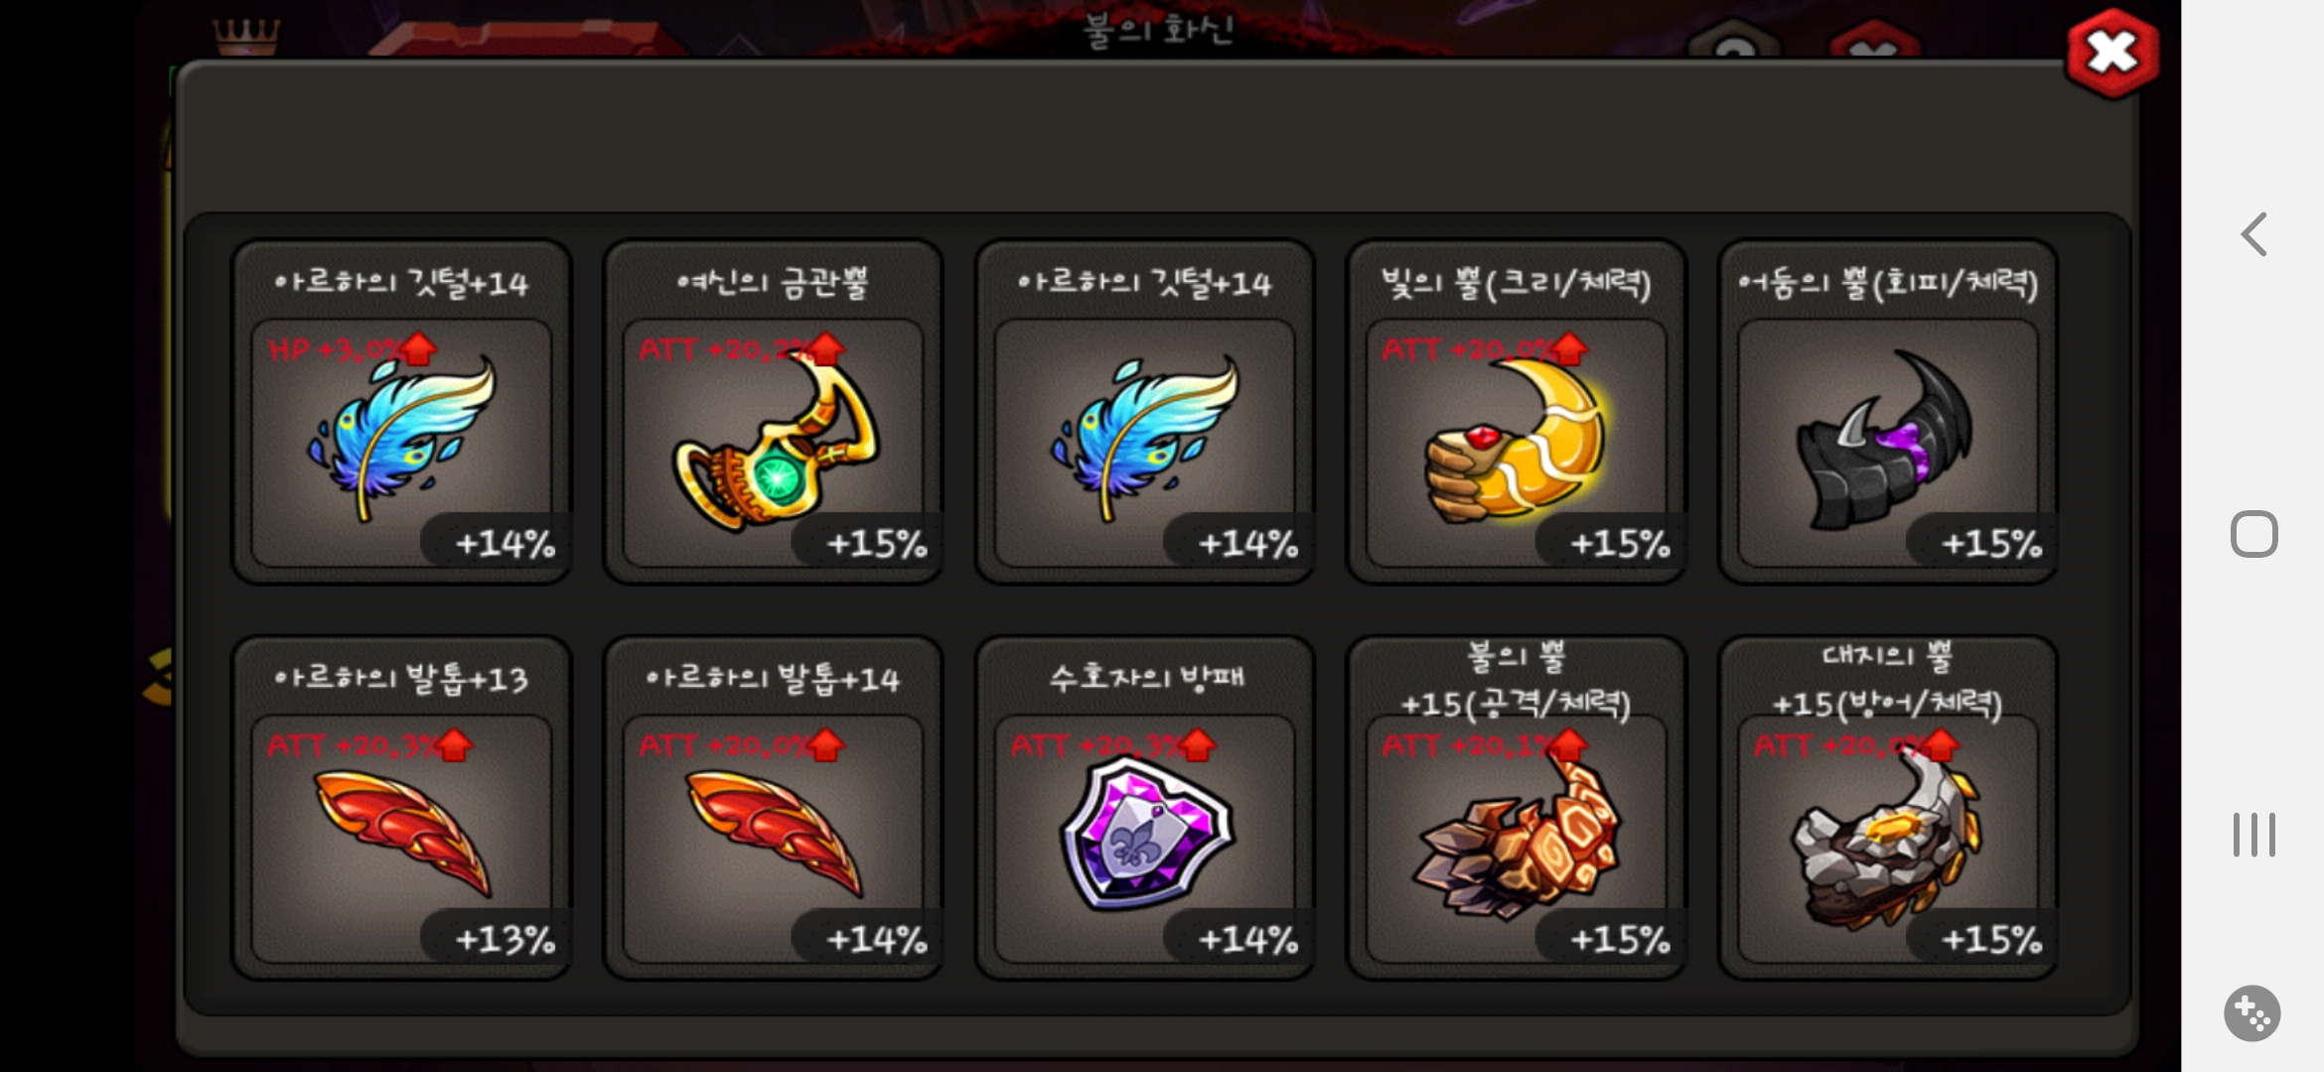Screen dimensions: 2324x1072
Task: Choose the black darkness horn item
Action: tap(1887, 412)
